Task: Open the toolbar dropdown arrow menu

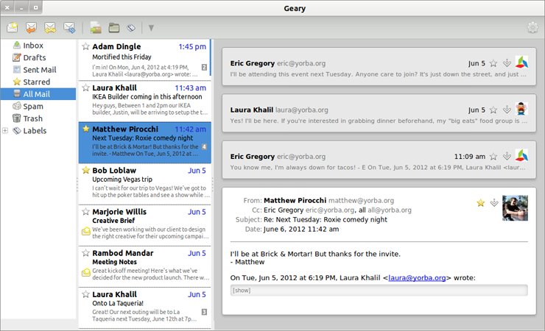Action: coord(151,29)
